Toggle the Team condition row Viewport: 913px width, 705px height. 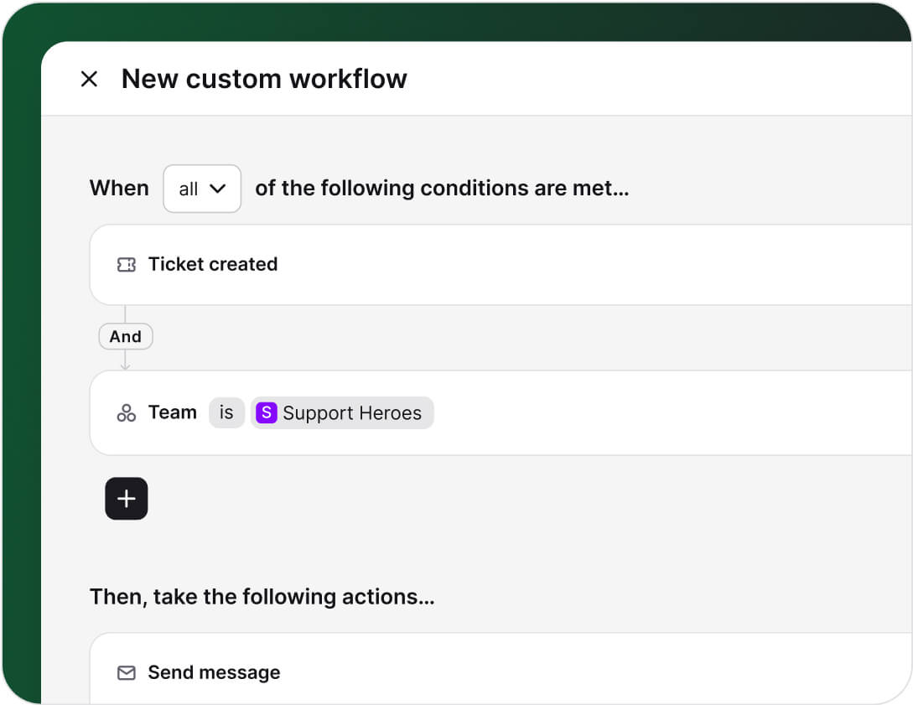pyautogui.click(x=503, y=412)
